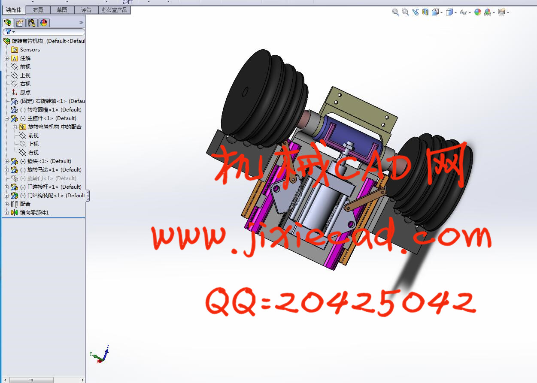Screen dimensions: 537x383
Task: Expand the 注解 tree node
Action: 6,58
